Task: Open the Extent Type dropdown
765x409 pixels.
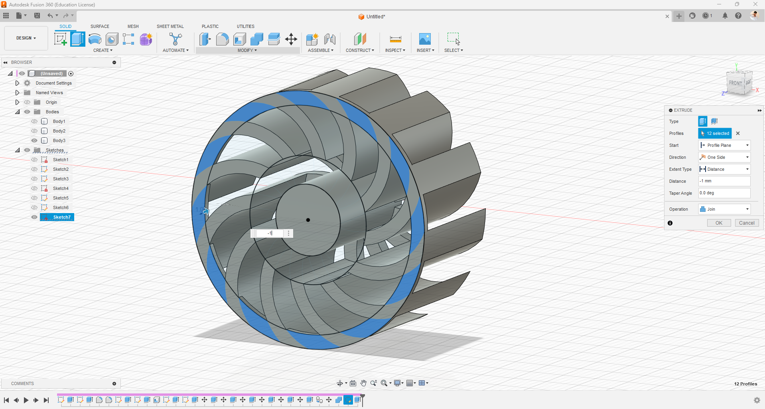Action: pyautogui.click(x=724, y=169)
